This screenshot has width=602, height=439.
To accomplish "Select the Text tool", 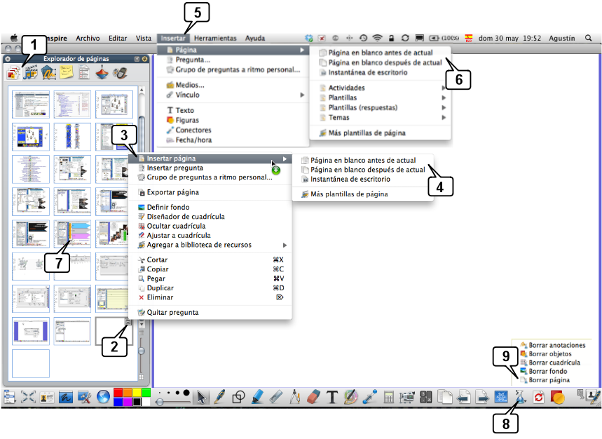I will (x=332, y=397).
